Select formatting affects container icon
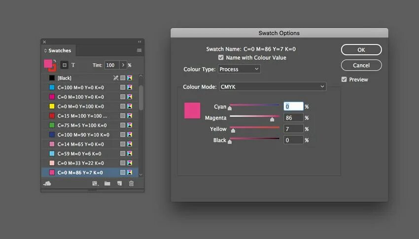 pos(64,65)
